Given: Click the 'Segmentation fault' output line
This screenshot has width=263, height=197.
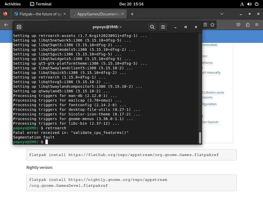Looking at the screenshot, I should coord(34,137).
